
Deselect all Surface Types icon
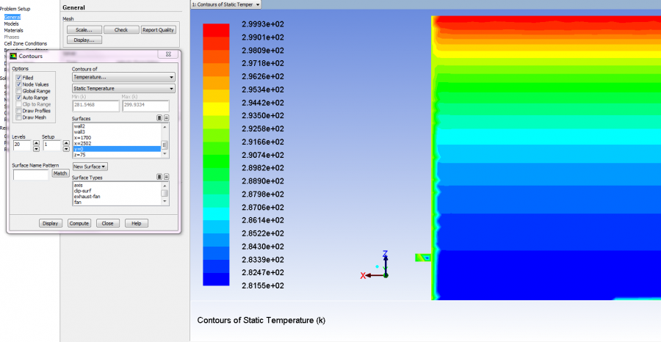pyautogui.click(x=166, y=177)
